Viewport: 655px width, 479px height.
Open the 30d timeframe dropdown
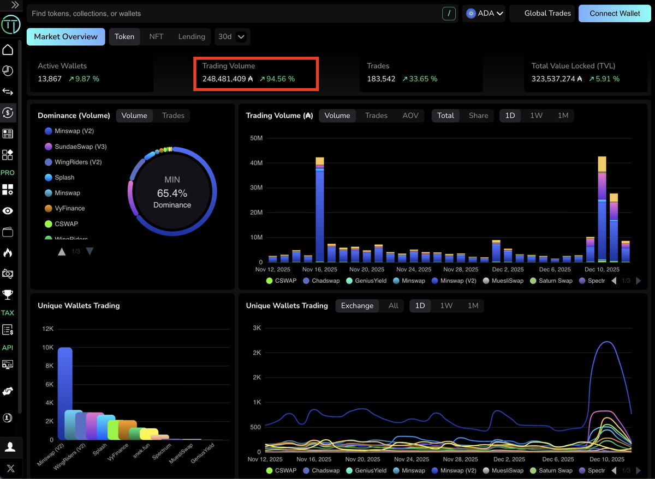click(232, 37)
